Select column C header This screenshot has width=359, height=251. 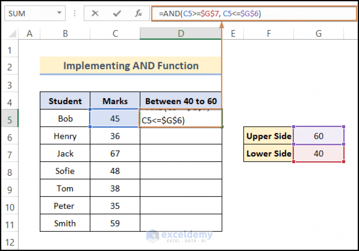coord(115,34)
